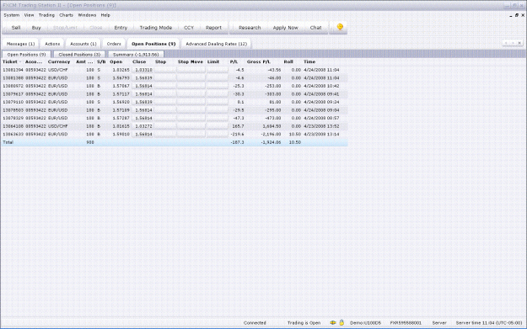Select ticket 13078329 in the table
The width and height of the screenshot is (527, 329).
coord(13,118)
